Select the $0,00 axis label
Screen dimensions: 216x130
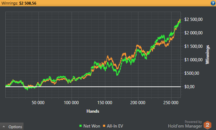coord(189,87)
